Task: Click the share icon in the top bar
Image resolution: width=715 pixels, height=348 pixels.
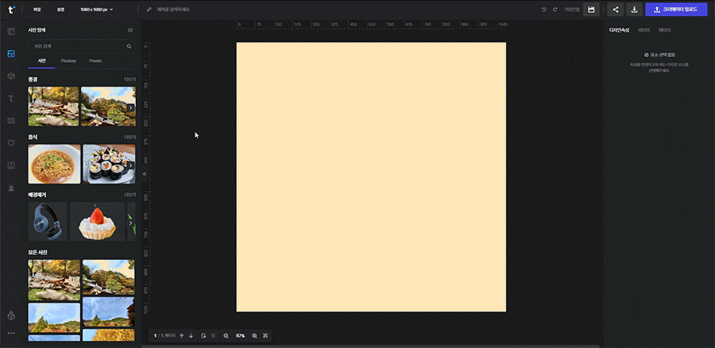Action: click(x=616, y=10)
